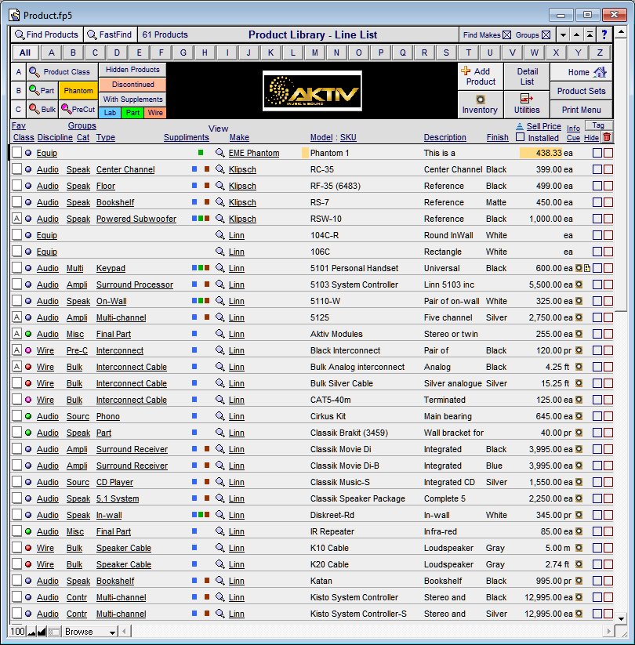Click the AKTIV logo image
Screen dimensions: 635x645
tap(312, 91)
